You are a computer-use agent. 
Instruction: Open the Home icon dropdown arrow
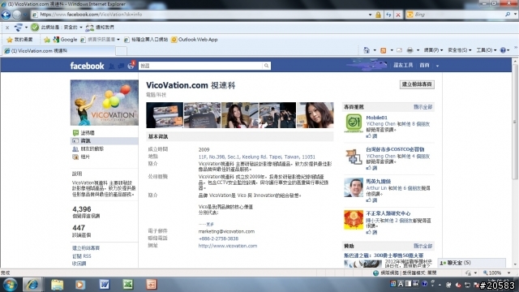375,50
